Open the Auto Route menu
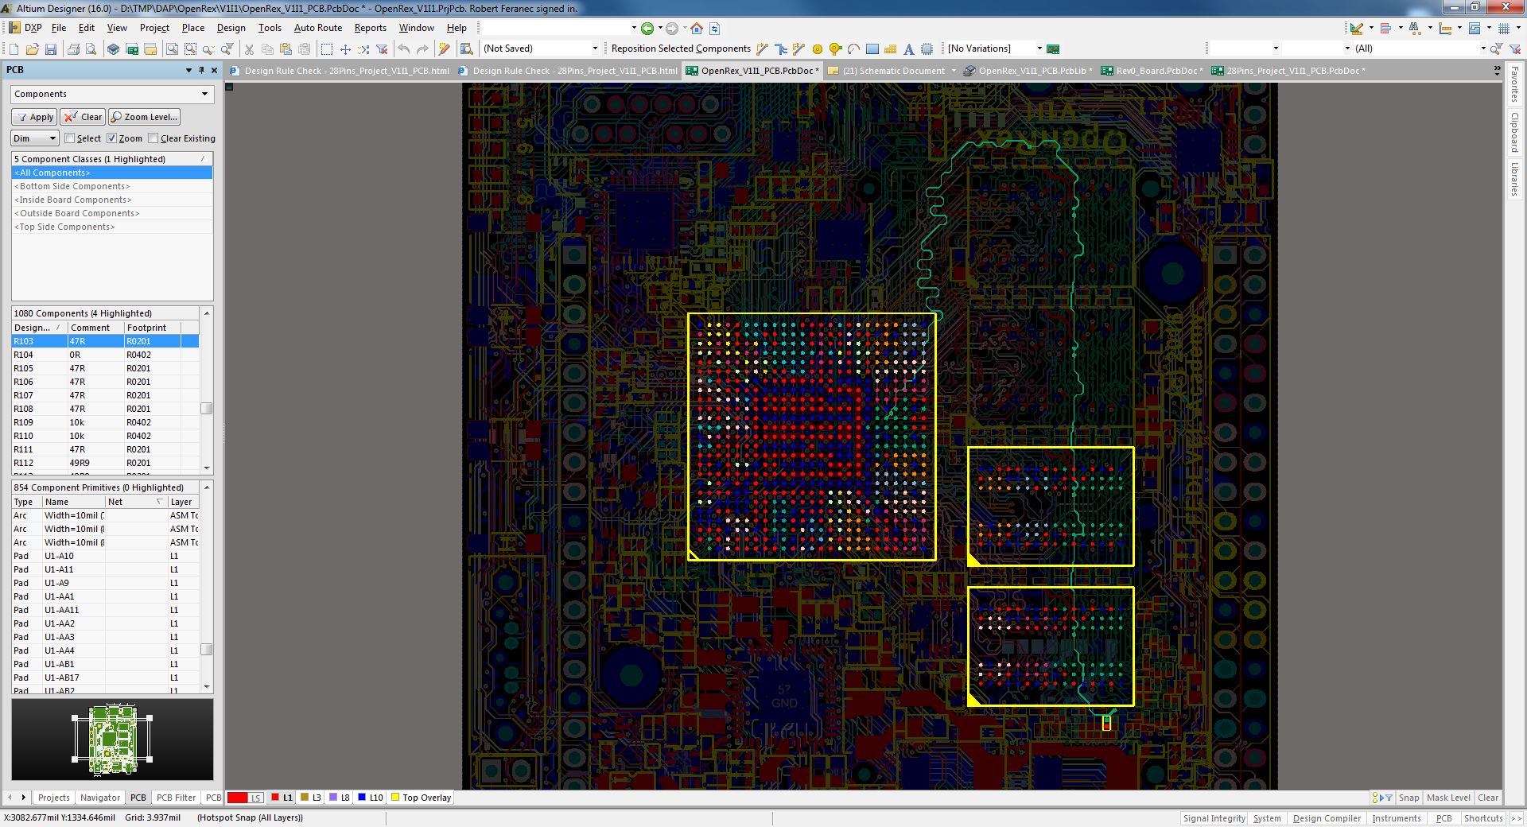1527x827 pixels. tap(317, 27)
